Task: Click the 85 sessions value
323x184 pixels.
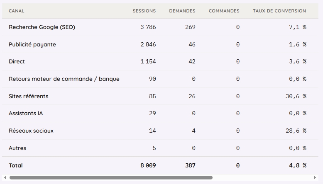Action: [152, 96]
